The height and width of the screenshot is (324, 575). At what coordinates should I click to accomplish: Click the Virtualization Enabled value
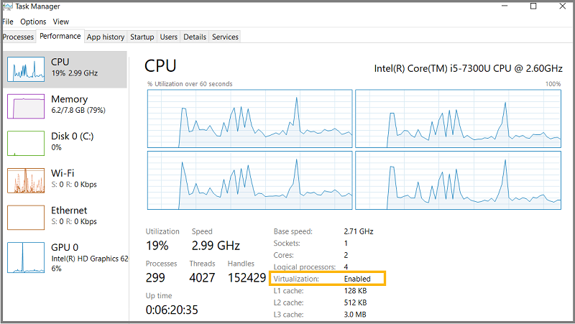[x=357, y=279]
